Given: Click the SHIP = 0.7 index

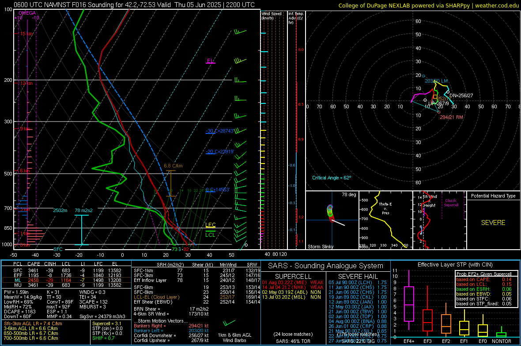Looking at the screenshot, I should [103, 338].
